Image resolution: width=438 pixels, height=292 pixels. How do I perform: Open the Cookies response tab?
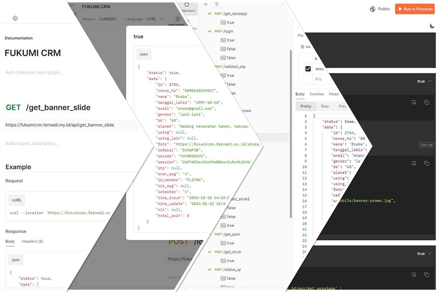(x=317, y=94)
